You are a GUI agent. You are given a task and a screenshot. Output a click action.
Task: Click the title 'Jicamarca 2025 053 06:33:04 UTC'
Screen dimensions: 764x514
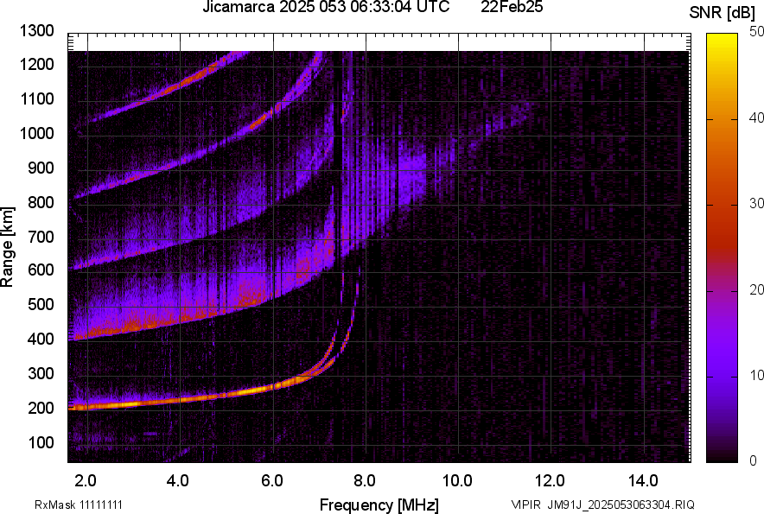tap(326, 7)
